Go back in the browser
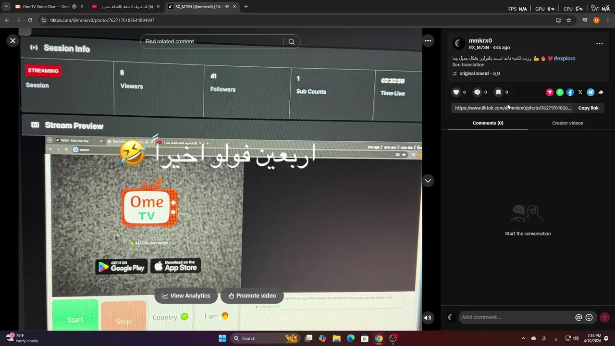 [x=7, y=20]
